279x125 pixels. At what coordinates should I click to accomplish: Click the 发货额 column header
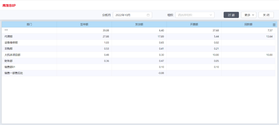(x=139, y=25)
